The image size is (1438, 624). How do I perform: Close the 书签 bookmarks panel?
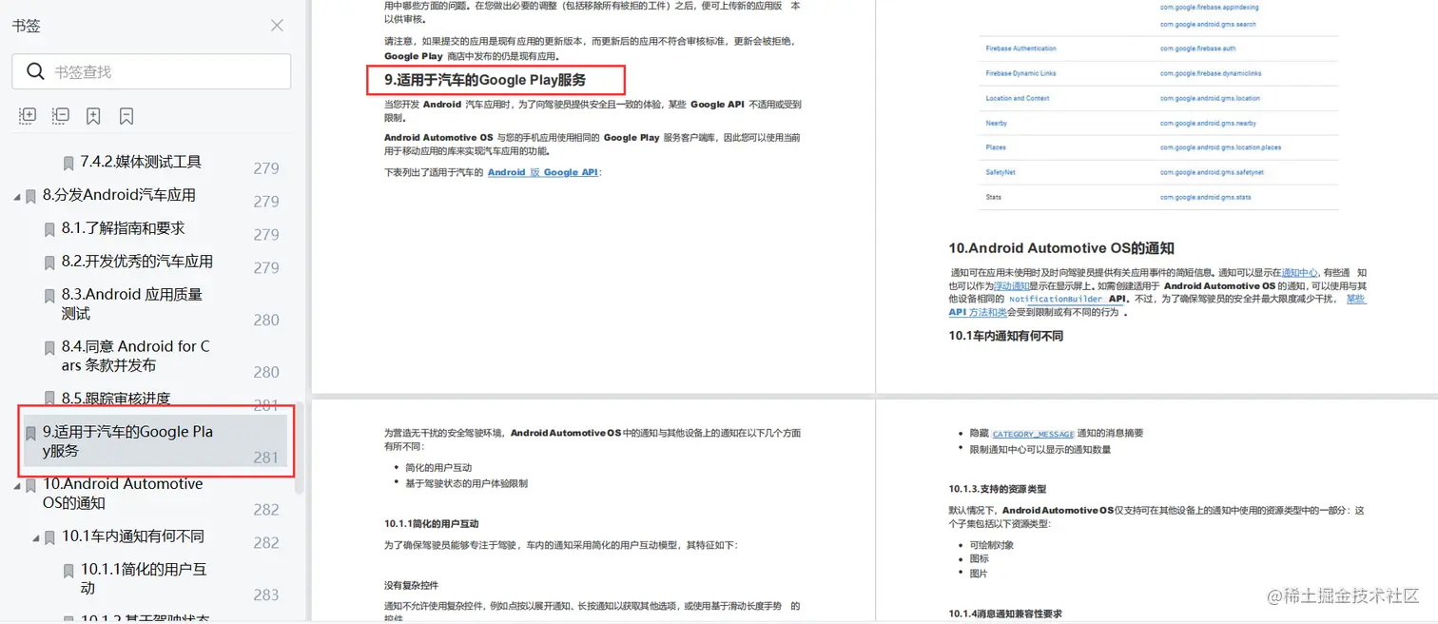point(277,26)
